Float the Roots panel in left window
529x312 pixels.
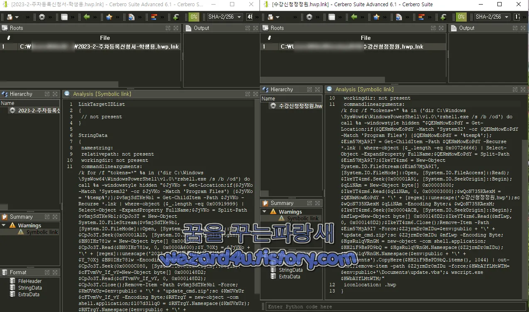168,28
